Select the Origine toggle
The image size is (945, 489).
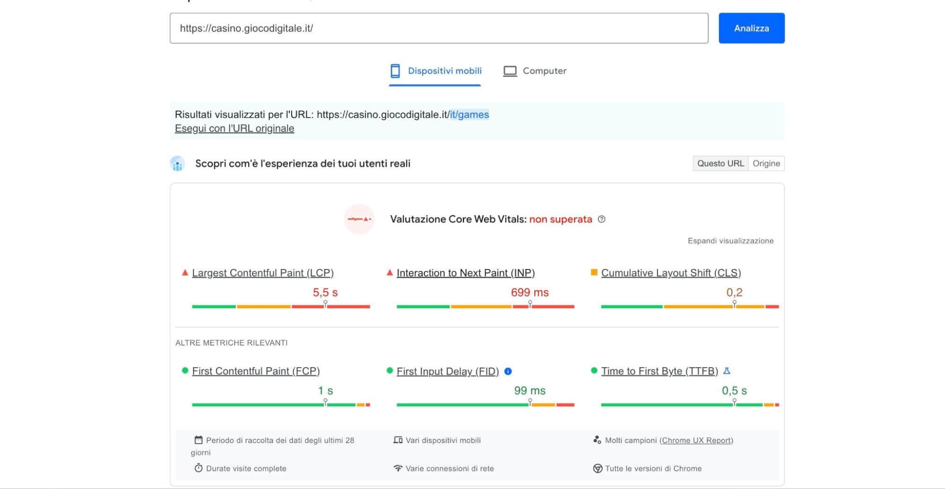766,163
